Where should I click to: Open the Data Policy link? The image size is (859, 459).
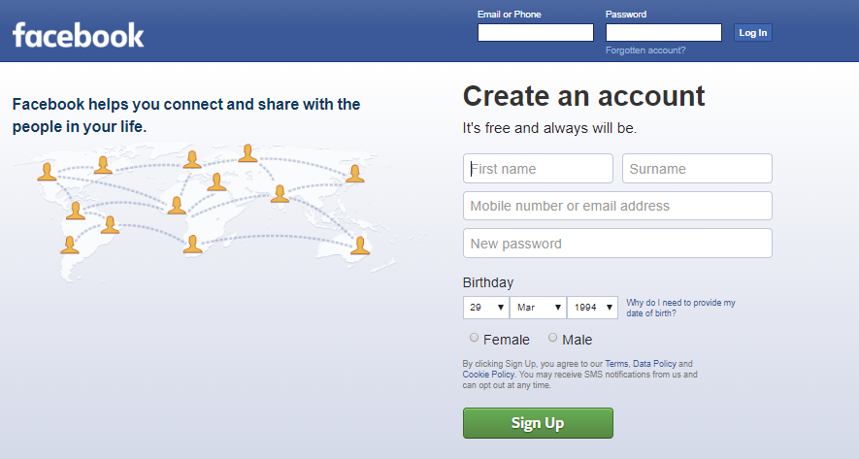[654, 364]
